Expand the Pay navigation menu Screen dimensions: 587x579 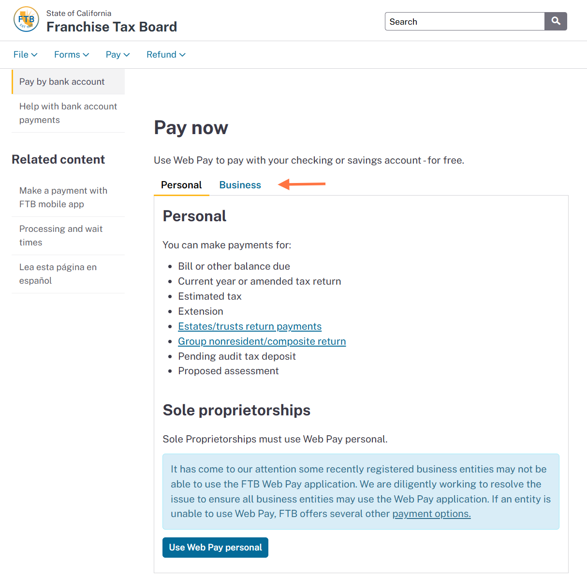(x=117, y=55)
